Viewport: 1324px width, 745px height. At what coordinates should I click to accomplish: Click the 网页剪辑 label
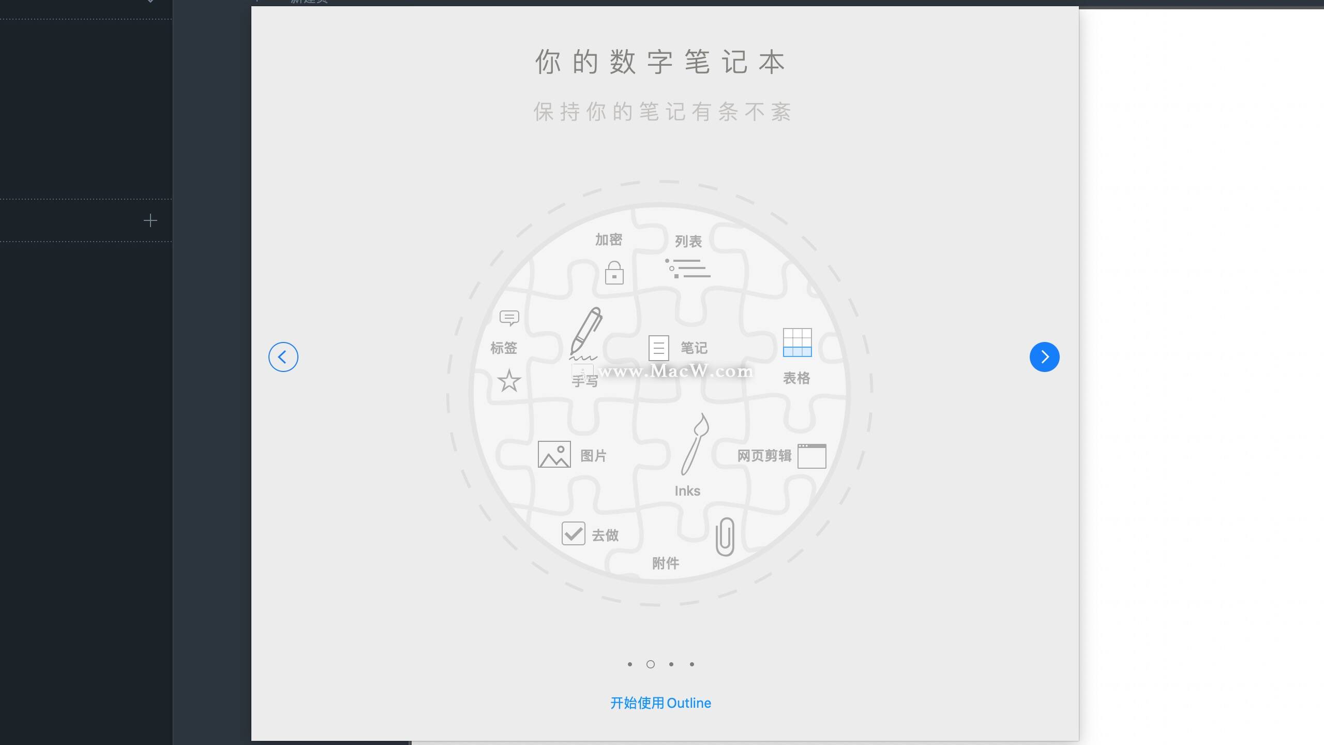click(764, 455)
